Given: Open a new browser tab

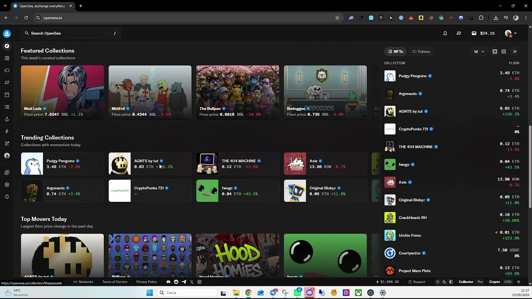Looking at the screenshot, I should click(x=81, y=6).
